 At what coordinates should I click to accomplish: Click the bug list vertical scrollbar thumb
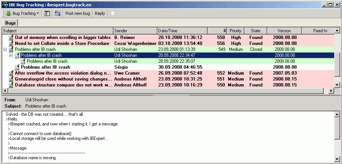[337, 65]
